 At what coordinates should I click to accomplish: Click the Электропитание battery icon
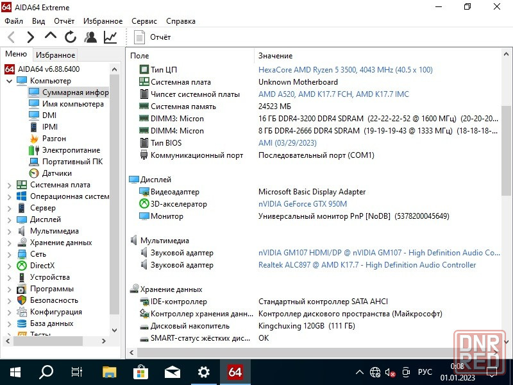[34, 150]
